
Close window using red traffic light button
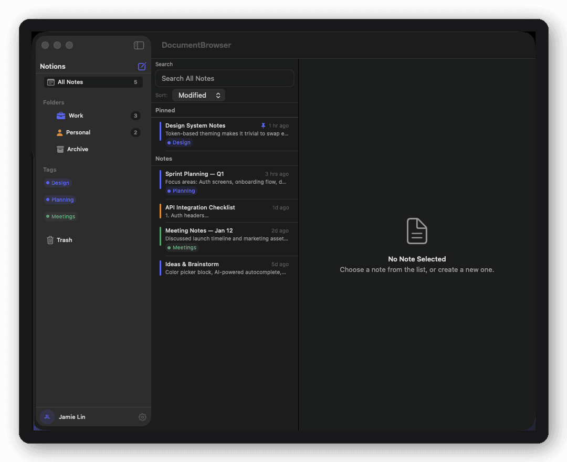tap(45, 45)
